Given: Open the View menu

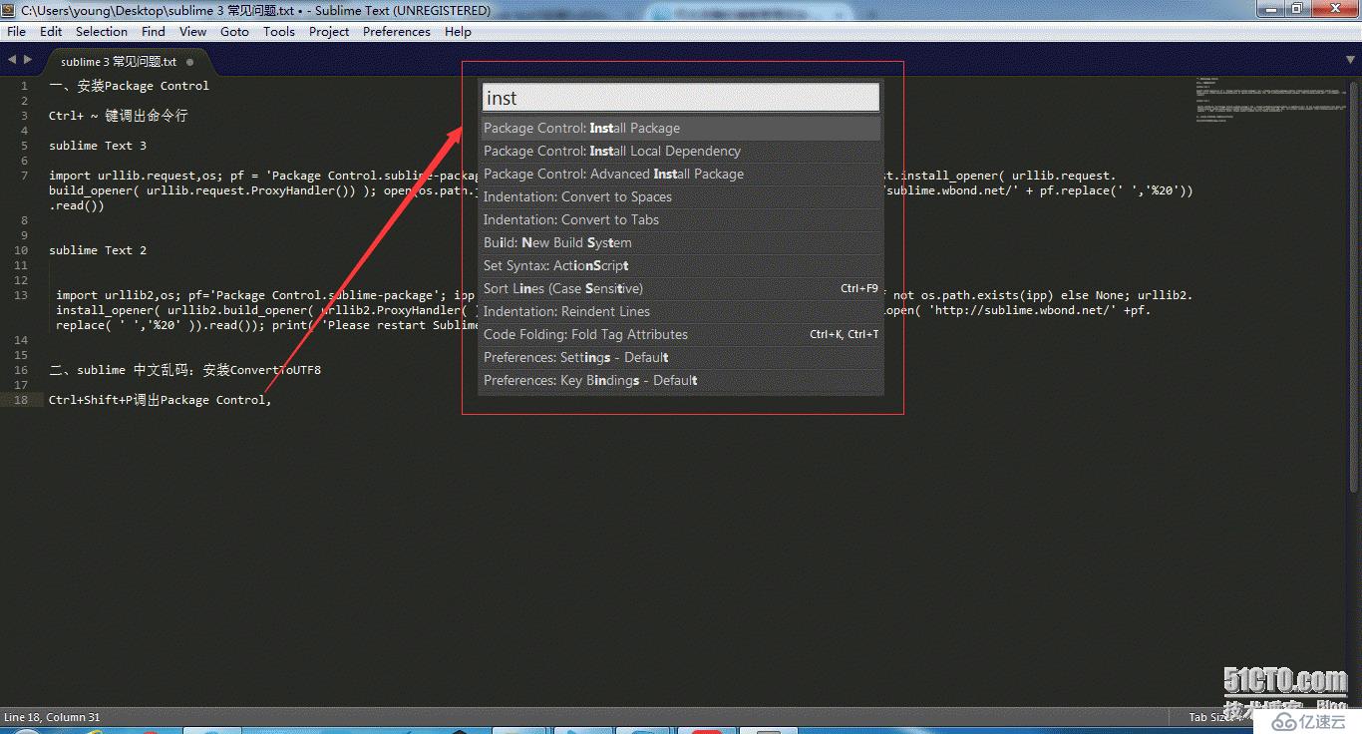Looking at the screenshot, I should [x=192, y=32].
